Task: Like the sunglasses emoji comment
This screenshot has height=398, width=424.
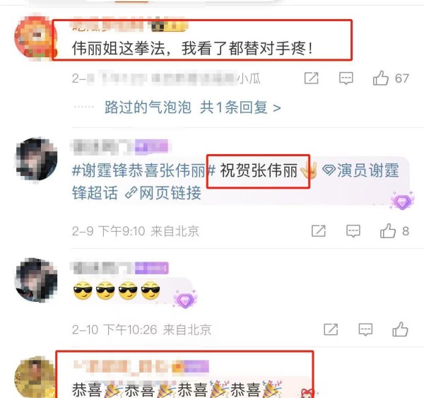Action: (x=400, y=329)
